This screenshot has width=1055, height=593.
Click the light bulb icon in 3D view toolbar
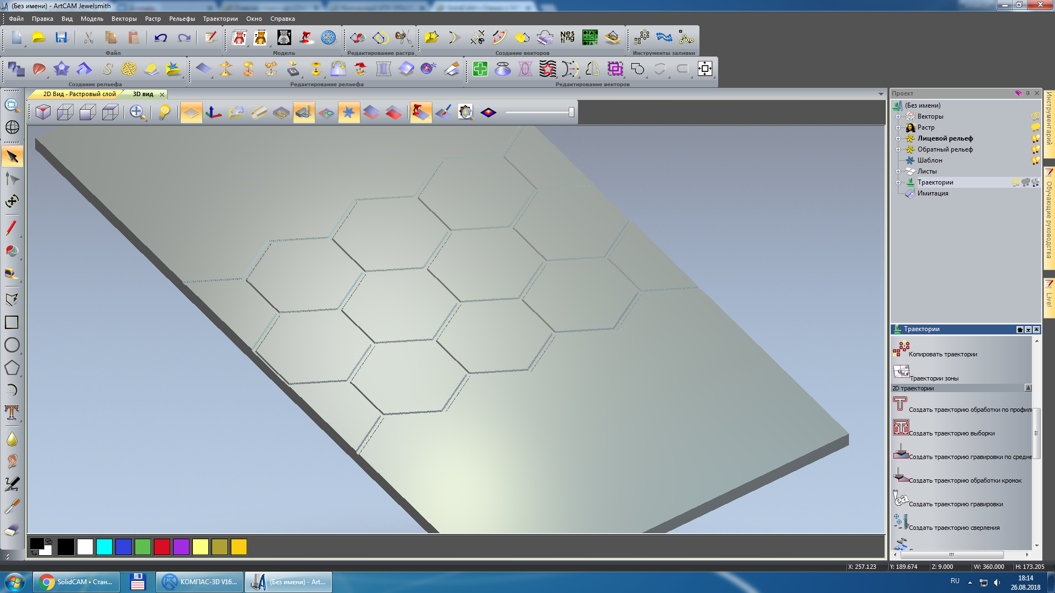click(164, 113)
